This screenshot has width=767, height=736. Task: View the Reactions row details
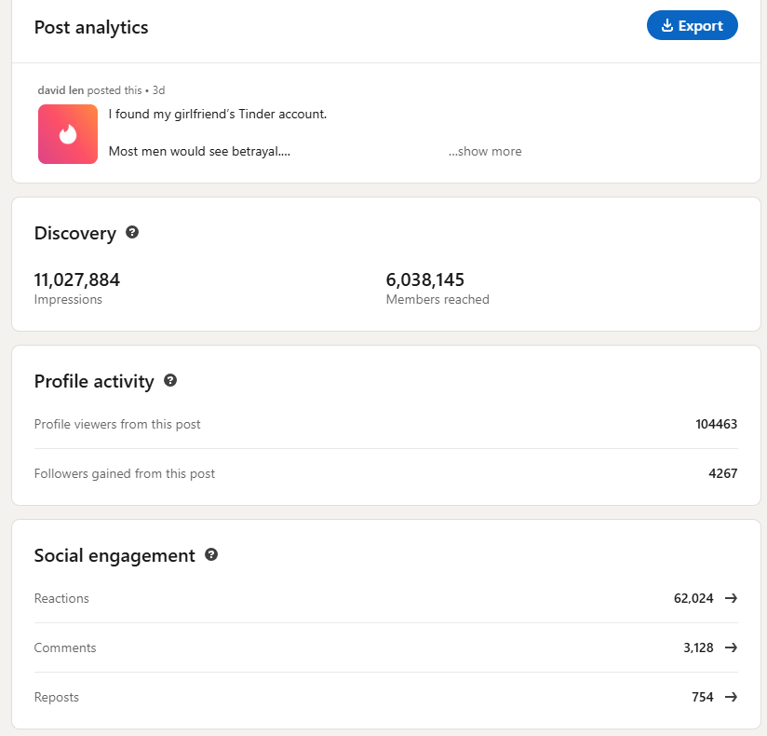click(x=386, y=598)
